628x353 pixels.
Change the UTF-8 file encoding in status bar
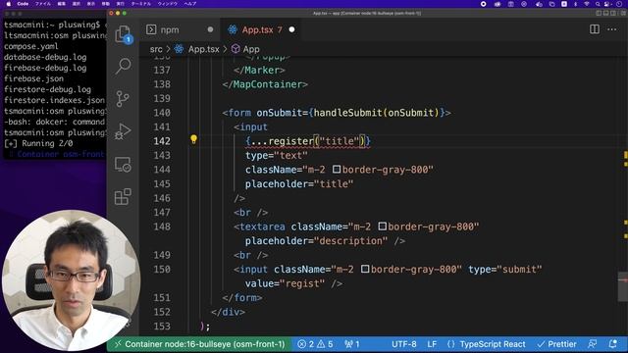coord(403,344)
